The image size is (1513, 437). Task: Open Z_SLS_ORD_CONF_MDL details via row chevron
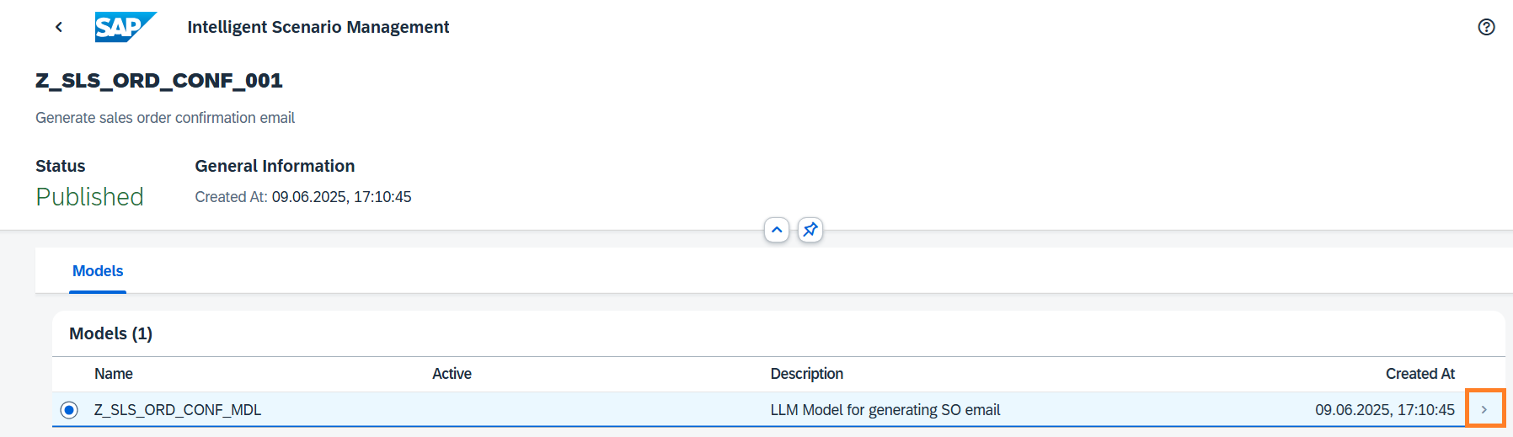tap(1484, 409)
